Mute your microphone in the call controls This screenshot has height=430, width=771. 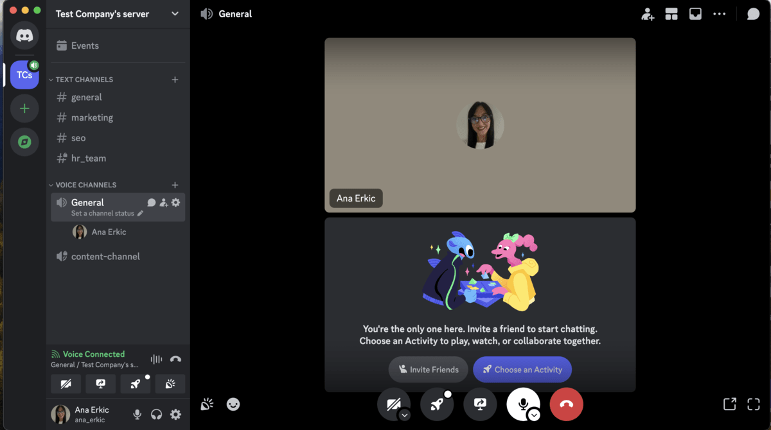click(523, 404)
